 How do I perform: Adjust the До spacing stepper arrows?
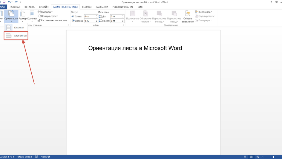pyautogui.click(x=123, y=16)
